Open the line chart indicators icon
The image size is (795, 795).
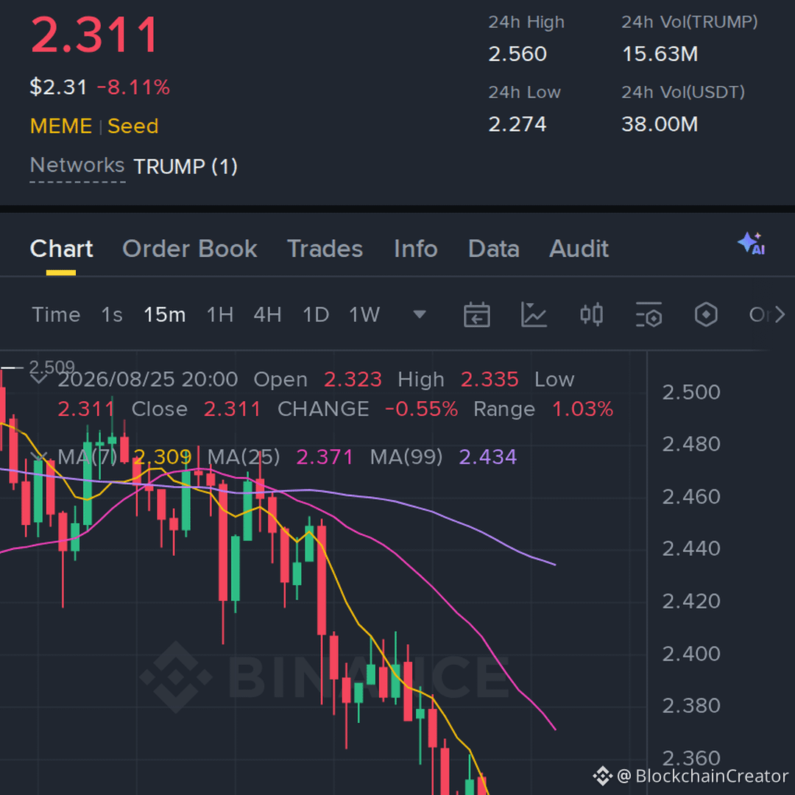pos(534,315)
